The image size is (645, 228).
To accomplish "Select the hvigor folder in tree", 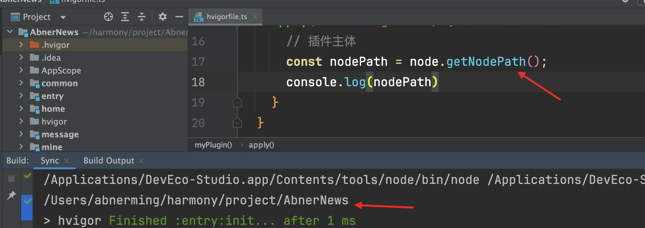I will (x=54, y=122).
